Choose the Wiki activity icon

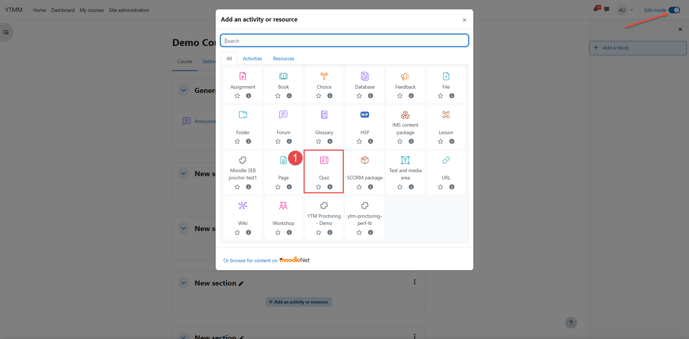coord(243,206)
